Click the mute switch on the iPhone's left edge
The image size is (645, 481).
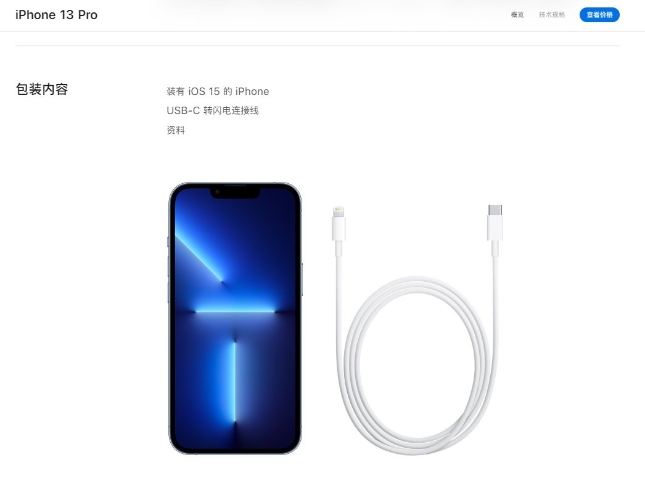(168, 242)
